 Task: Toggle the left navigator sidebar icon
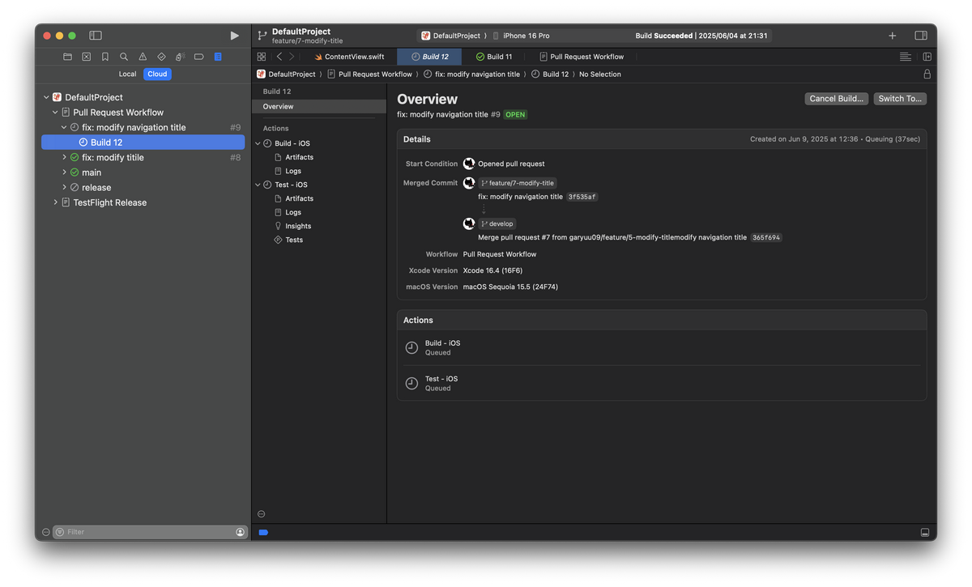(x=96, y=36)
